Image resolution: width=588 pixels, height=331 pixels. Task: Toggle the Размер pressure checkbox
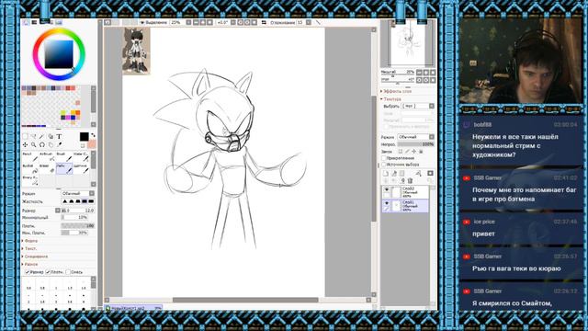coord(28,272)
